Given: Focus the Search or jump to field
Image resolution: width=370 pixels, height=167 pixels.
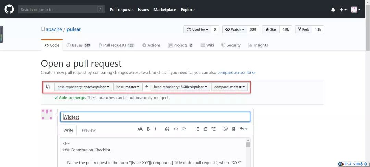Looking at the screenshot, I should 62,10.
